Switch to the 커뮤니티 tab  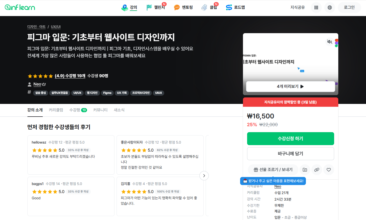pos(101,110)
